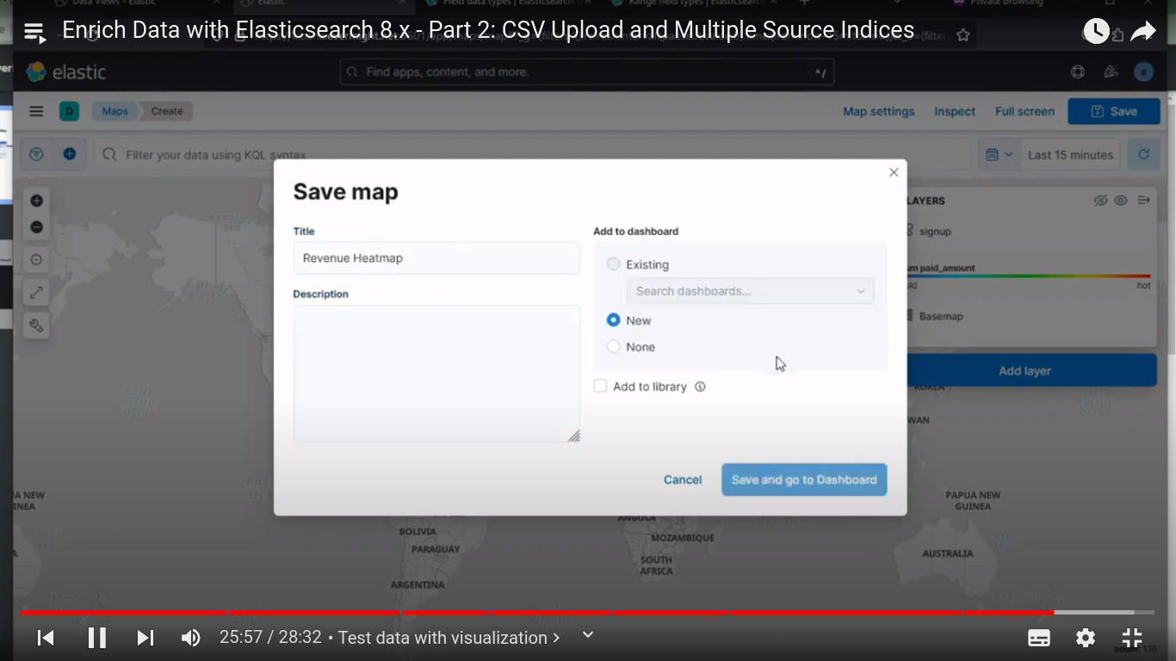The height and width of the screenshot is (661, 1176).
Task: Click Save and go to Dashboard
Action: 804,479
